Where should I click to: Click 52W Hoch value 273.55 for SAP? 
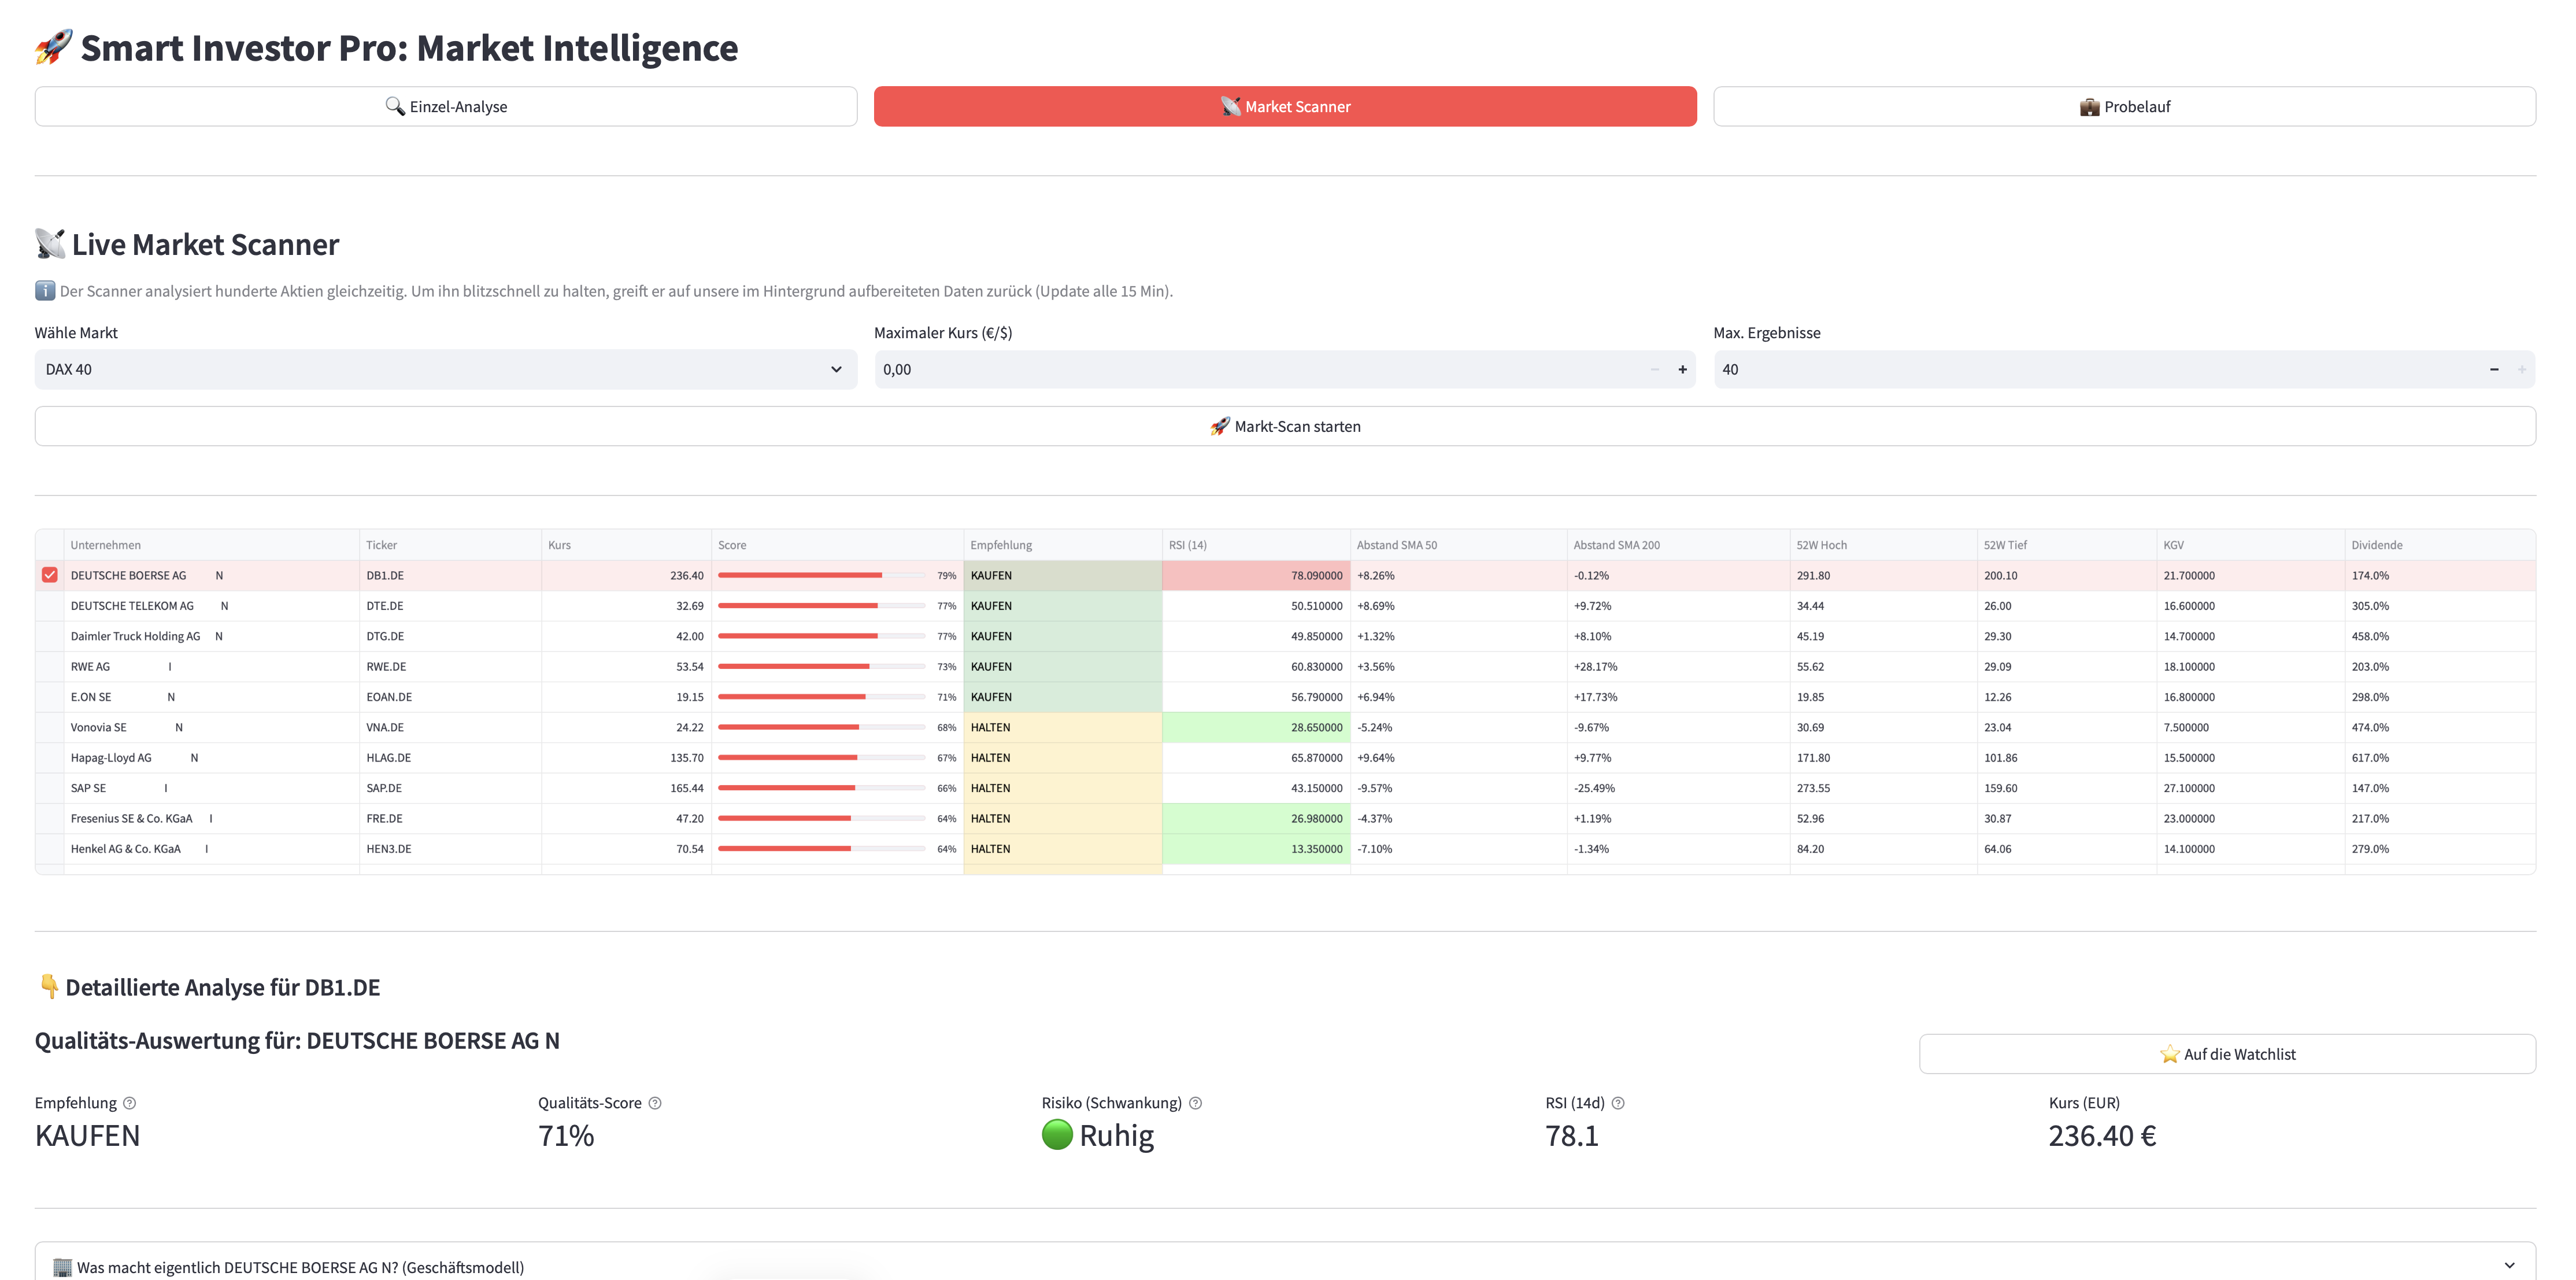click(x=1883, y=788)
